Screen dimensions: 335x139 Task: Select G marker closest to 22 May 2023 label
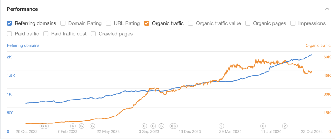click(92, 126)
